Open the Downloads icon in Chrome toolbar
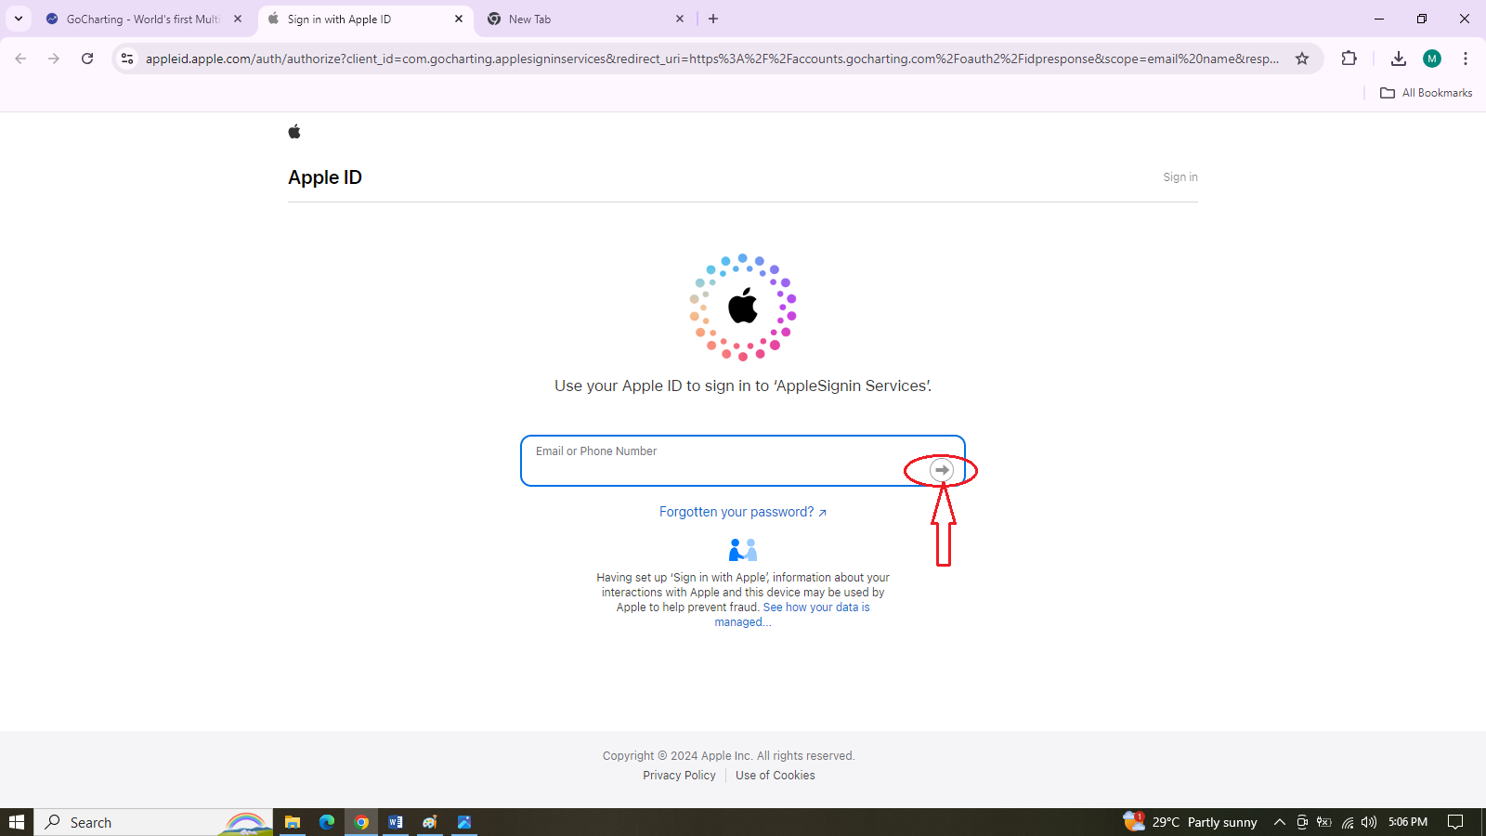Viewport: 1486px width, 836px height. [1398, 58]
